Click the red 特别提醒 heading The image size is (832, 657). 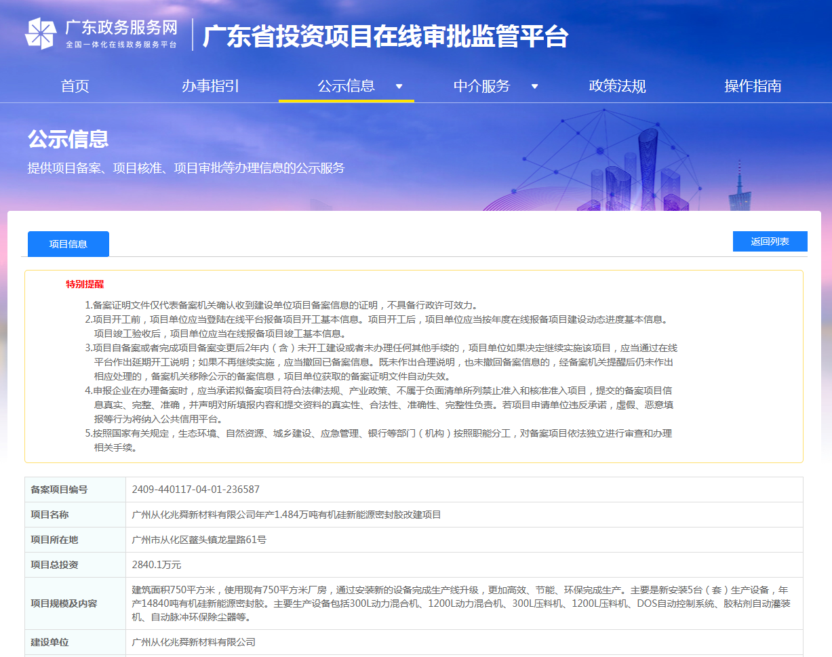[85, 284]
